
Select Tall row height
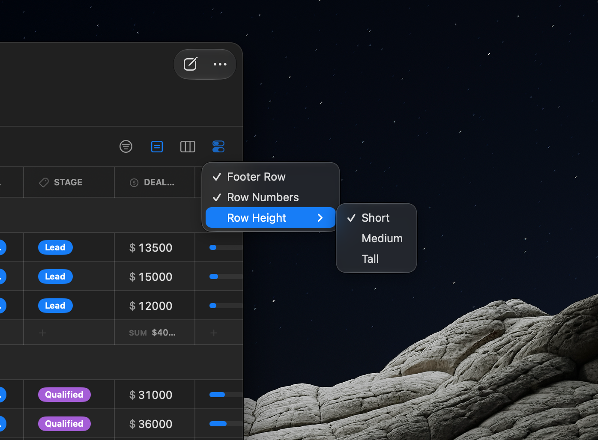coord(377,259)
